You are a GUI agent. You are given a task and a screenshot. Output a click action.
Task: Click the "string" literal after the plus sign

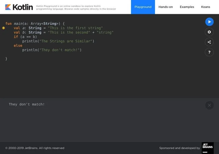pos(105,32)
